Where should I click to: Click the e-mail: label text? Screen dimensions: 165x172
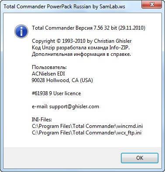point(40,107)
